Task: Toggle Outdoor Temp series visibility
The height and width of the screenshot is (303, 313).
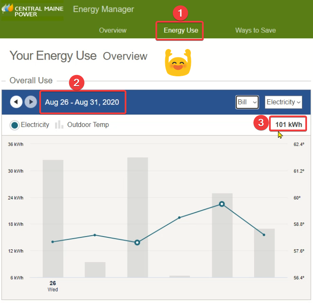Action: [88, 125]
